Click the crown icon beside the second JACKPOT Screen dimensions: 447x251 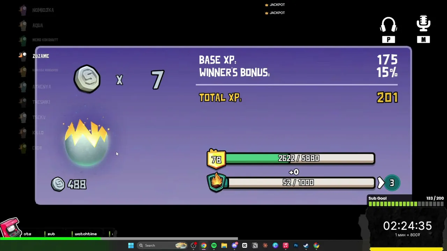click(266, 13)
